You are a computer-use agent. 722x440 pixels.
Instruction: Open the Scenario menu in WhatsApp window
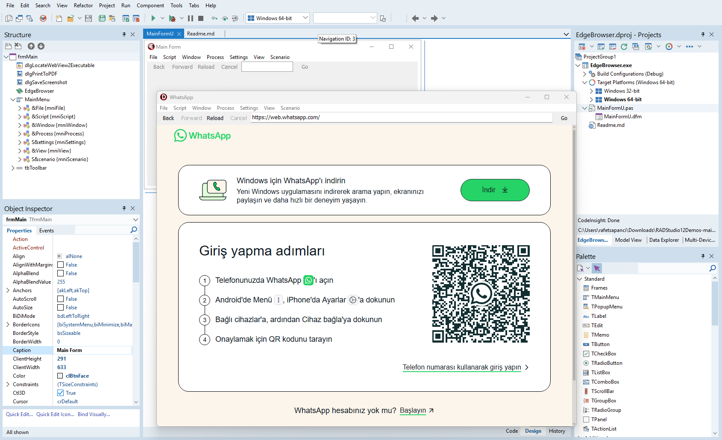(290, 108)
